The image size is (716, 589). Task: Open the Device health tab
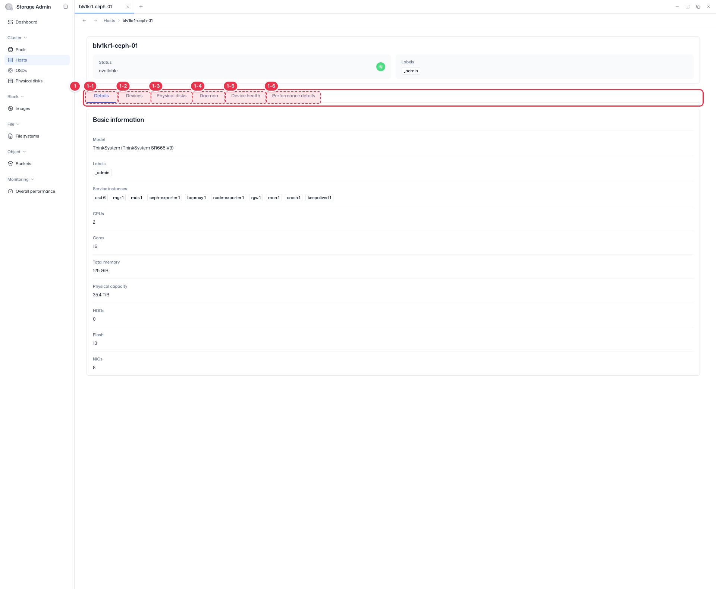(246, 96)
